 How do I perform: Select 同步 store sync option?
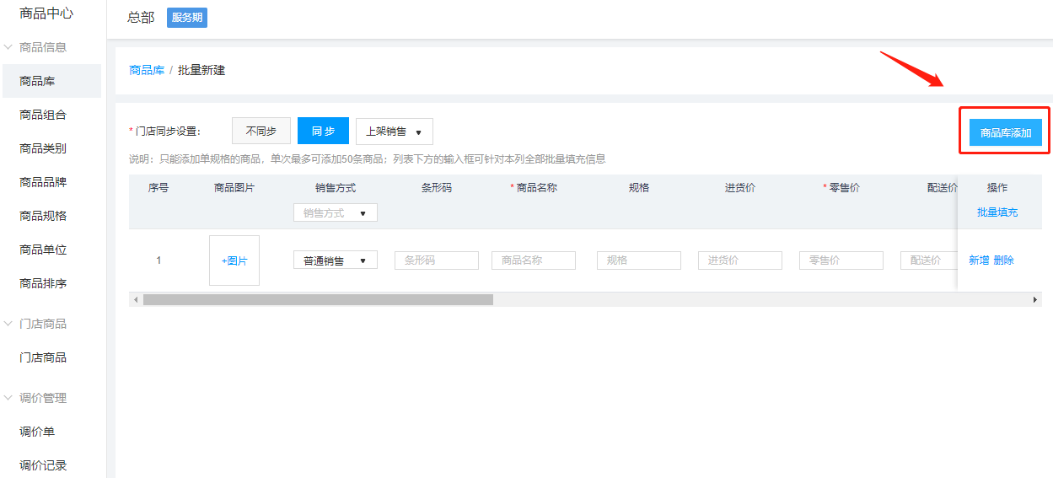point(323,131)
